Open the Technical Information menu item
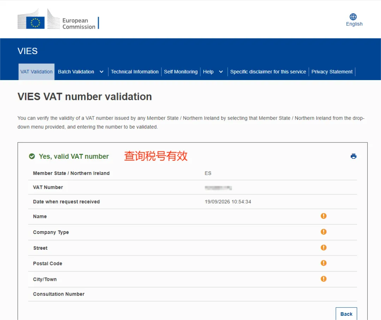The image size is (381, 320). [x=135, y=72]
